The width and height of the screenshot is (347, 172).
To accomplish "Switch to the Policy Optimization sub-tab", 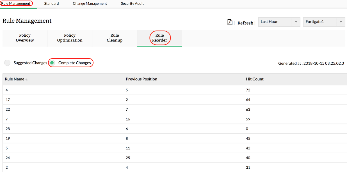I will [70, 38].
